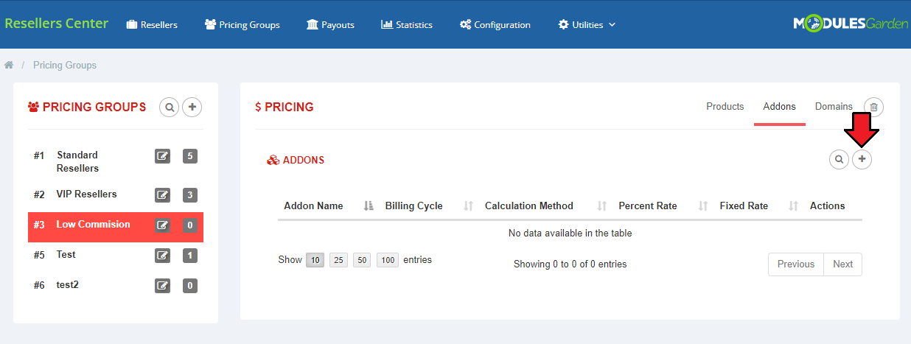
Task: Delete pricing group with trash icon
Action: (x=873, y=108)
